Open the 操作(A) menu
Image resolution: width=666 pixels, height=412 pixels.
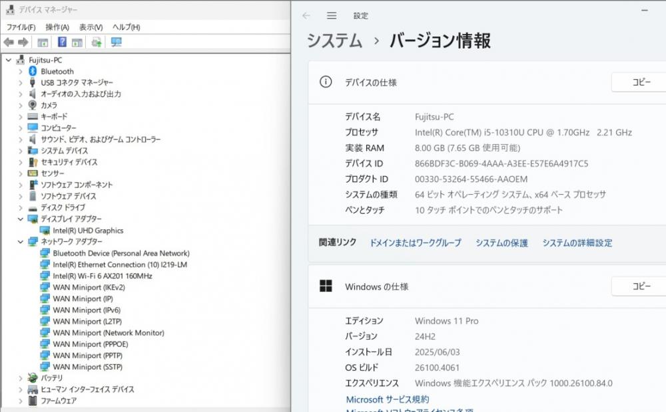(57, 27)
